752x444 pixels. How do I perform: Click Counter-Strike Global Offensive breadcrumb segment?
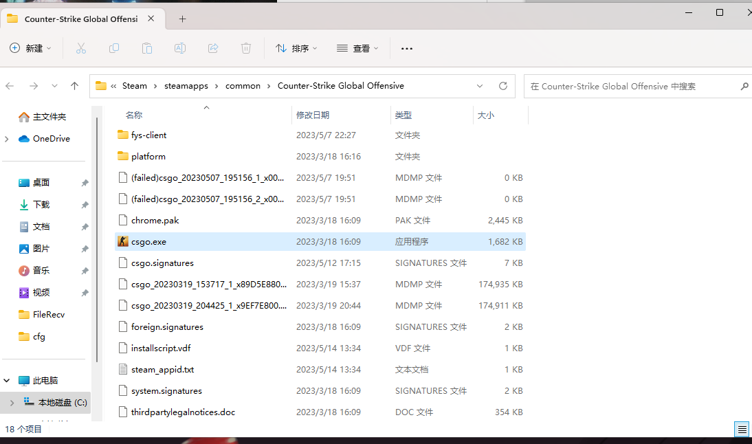341,86
